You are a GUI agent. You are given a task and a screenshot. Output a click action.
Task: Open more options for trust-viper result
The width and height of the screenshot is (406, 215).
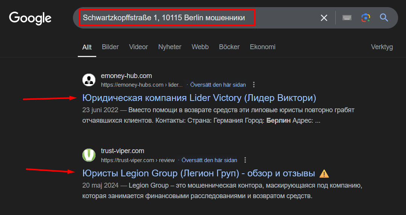point(245,160)
